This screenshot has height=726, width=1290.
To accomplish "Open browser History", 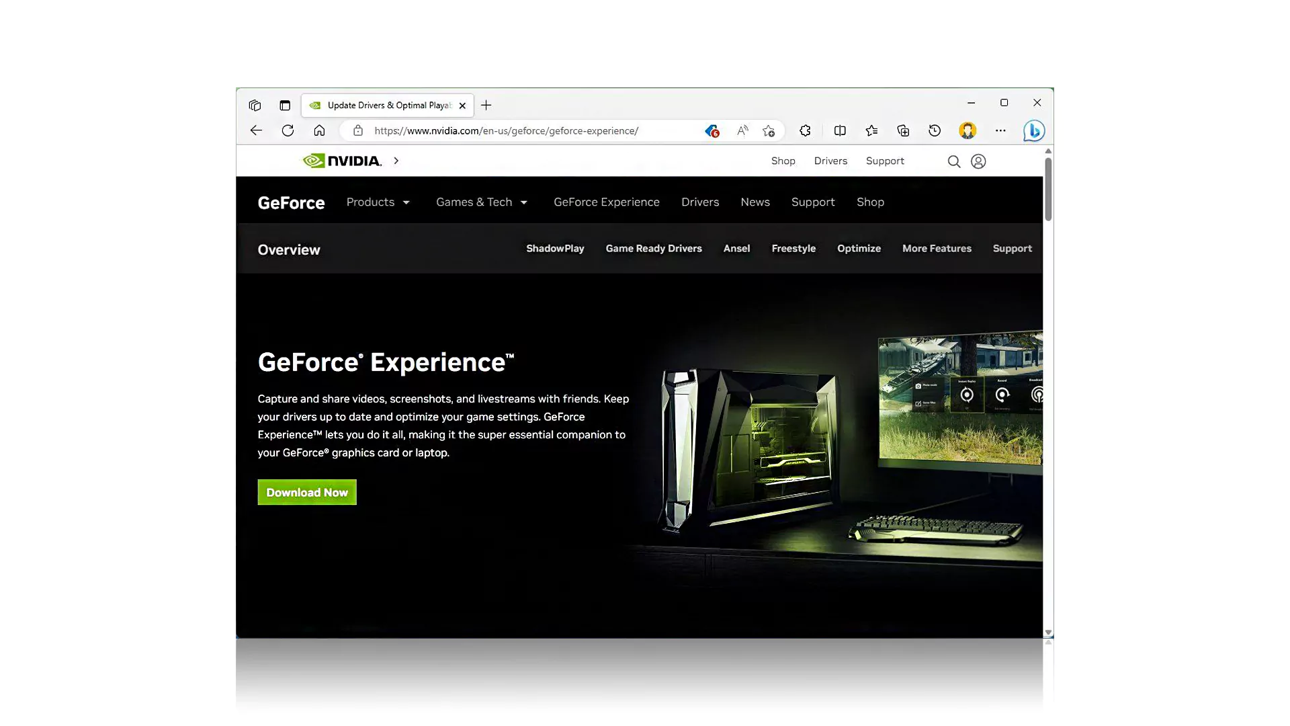I will coord(935,130).
